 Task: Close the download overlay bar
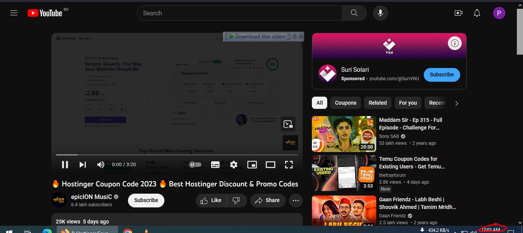[x=300, y=36]
